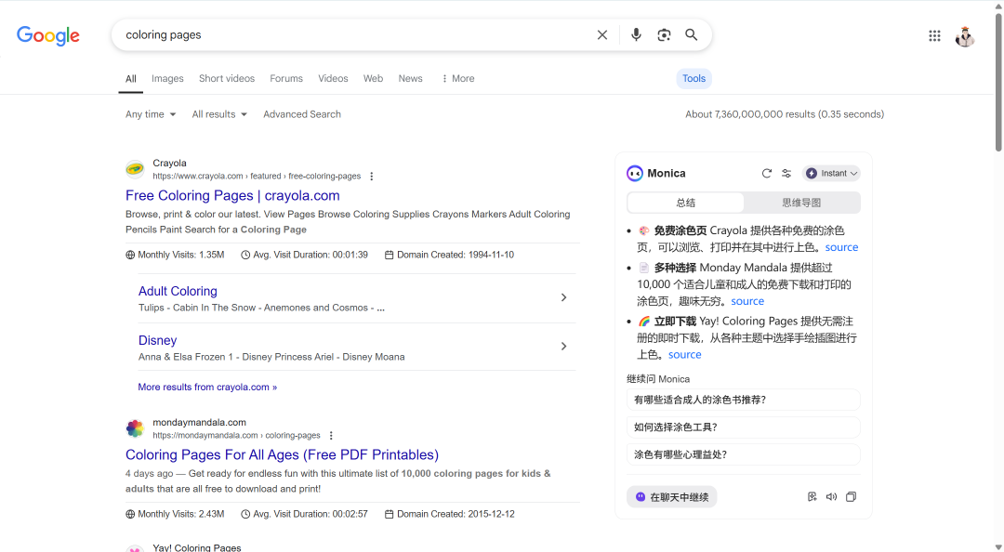Click the About 7,360,000,000 results text
Image resolution: width=1004 pixels, height=552 pixels.
coord(785,114)
